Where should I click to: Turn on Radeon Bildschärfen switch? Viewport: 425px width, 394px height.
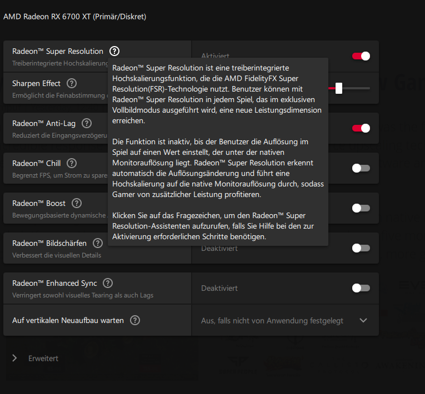[x=361, y=248]
